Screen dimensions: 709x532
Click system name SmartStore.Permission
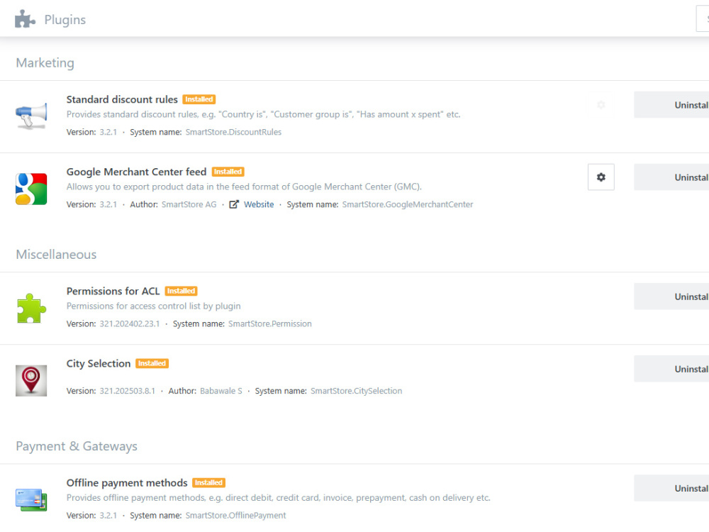point(270,324)
